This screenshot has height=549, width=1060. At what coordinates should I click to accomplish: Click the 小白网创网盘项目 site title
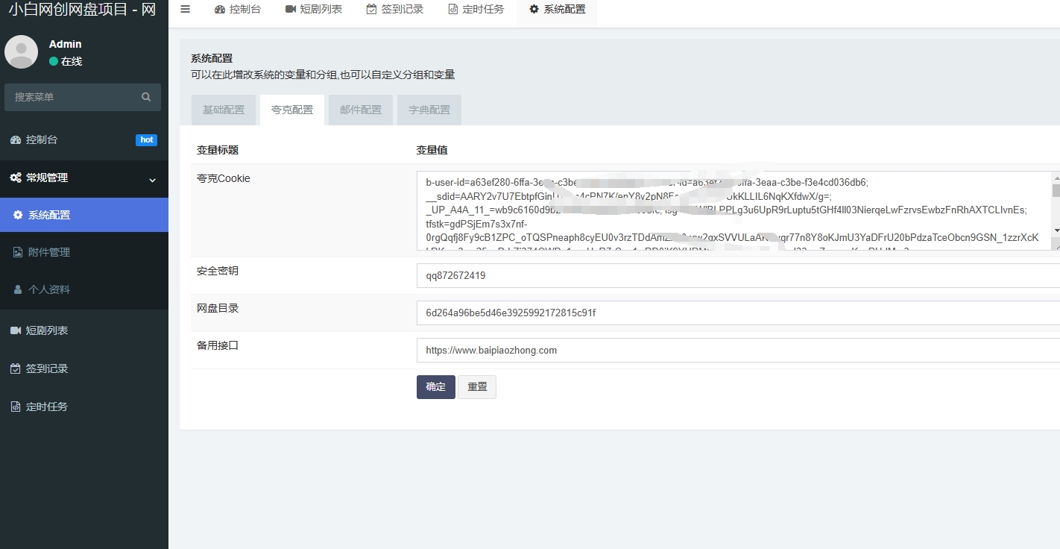tap(82, 10)
